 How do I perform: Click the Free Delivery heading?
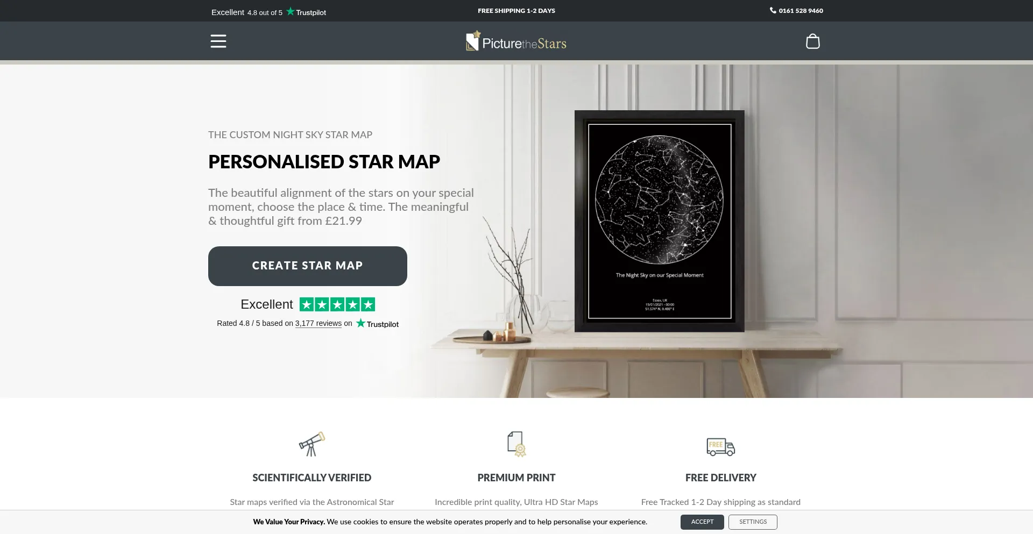point(721,478)
